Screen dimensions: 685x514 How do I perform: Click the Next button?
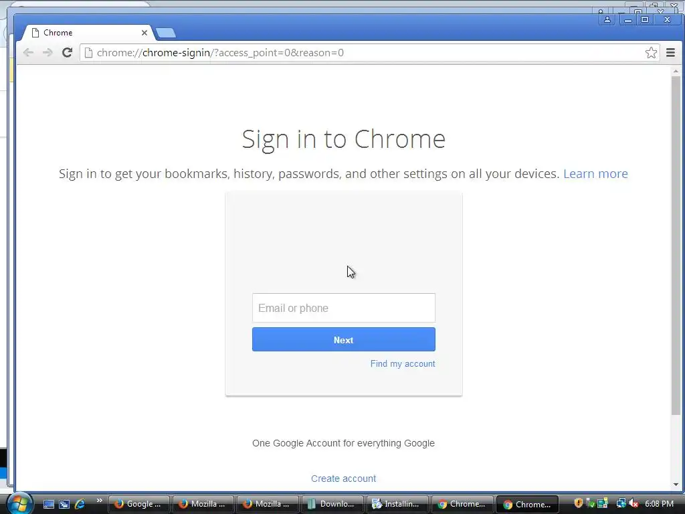[343, 339]
